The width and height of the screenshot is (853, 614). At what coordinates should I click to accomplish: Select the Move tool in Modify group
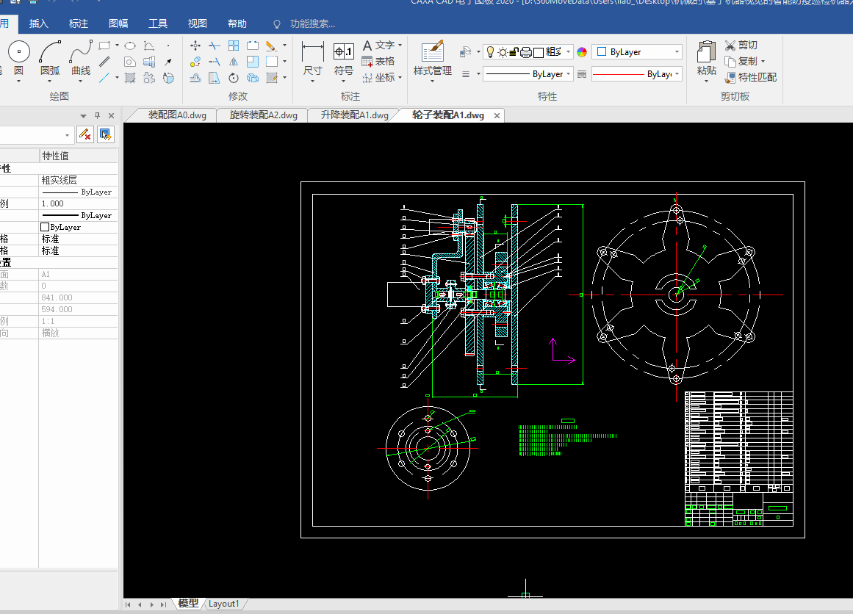(195, 46)
